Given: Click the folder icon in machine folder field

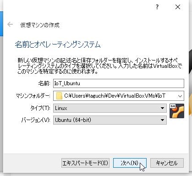Looking at the screenshot, I should coord(59,96).
